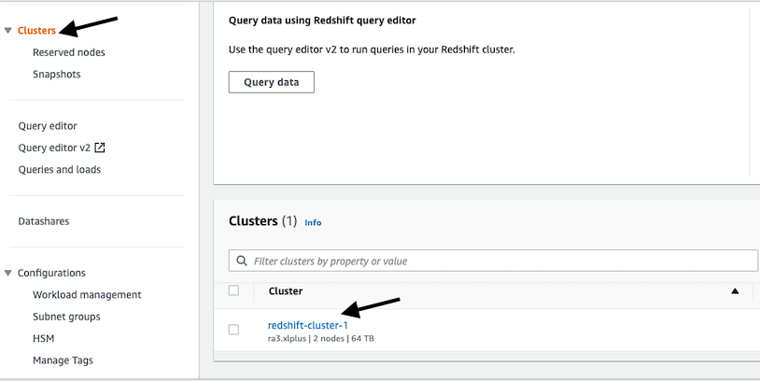Click the sort ascending triangle in Cluster column
This screenshot has width=760, height=381.
click(735, 291)
